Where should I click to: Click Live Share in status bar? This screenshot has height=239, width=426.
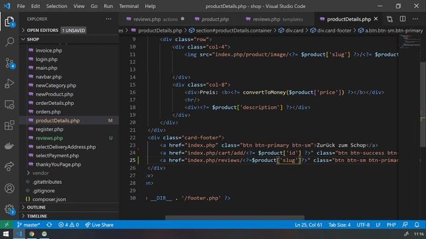coord(99,225)
